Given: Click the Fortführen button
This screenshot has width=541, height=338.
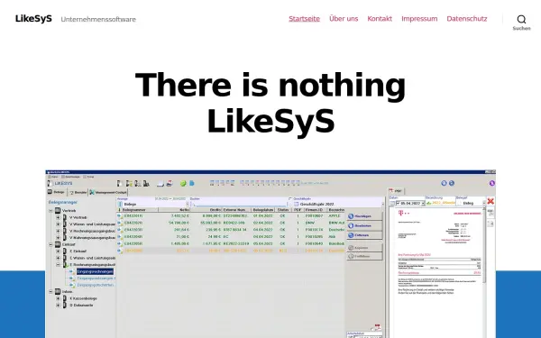Looking at the screenshot, I should (x=364, y=257).
